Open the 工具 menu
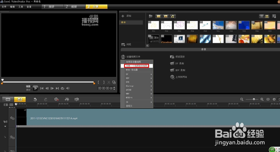This screenshot has width=280, height=152. 20,7
